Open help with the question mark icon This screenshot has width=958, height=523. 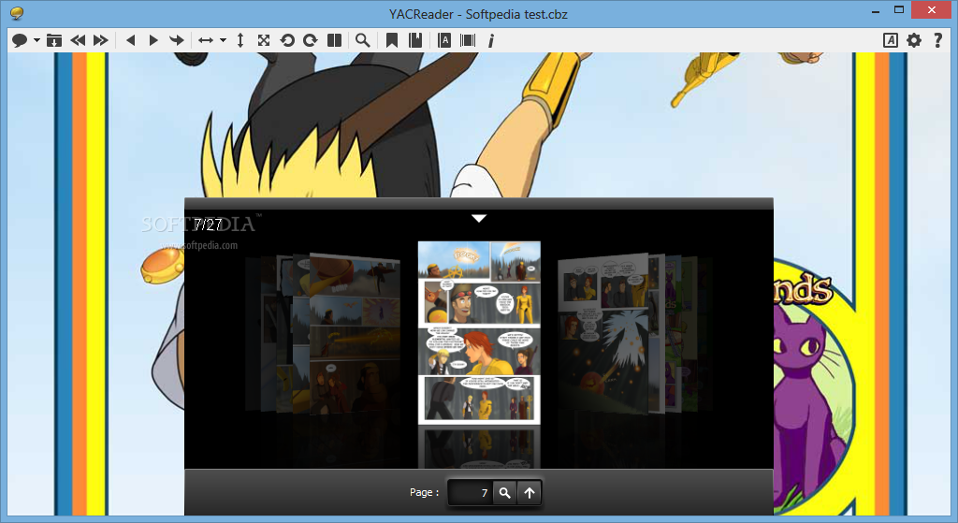point(937,40)
